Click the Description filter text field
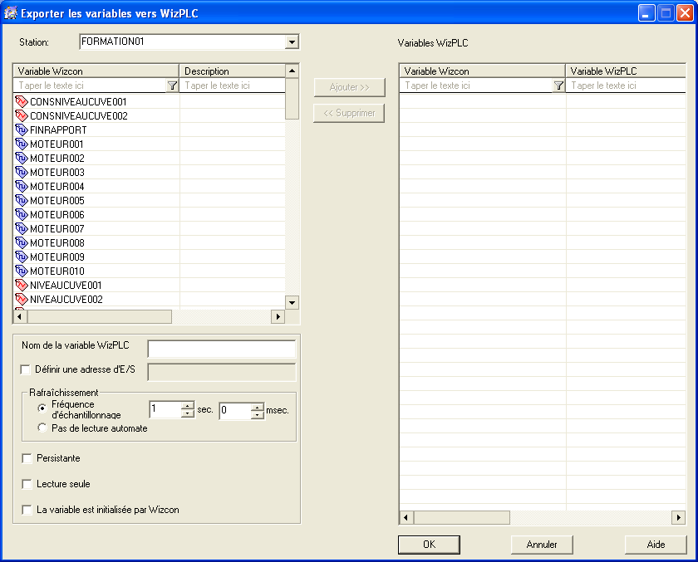This screenshot has height=562, width=698. tap(232, 86)
